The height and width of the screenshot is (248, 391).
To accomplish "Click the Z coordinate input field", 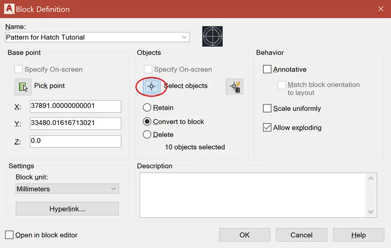I will click(x=75, y=141).
